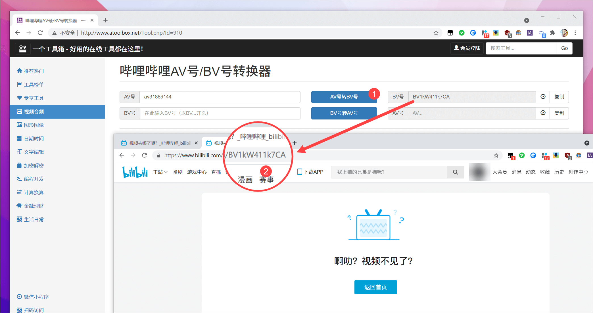Click the bilibili logo
This screenshot has height=313, width=593.
point(135,172)
